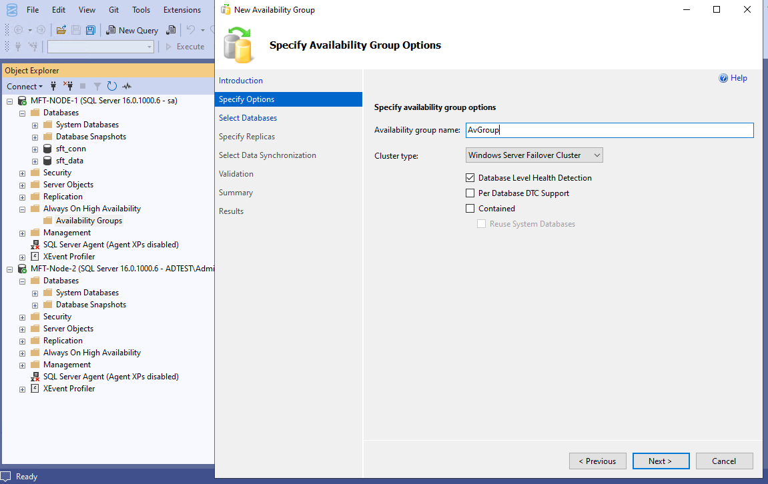This screenshot has width=768, height=484.
Task: Open the Extensions menu
Action: click(x=182, y=10)
